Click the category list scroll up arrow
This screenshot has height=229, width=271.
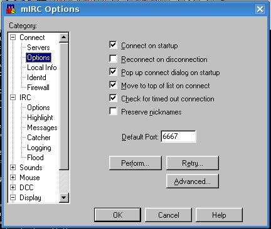tap(64, 38)
